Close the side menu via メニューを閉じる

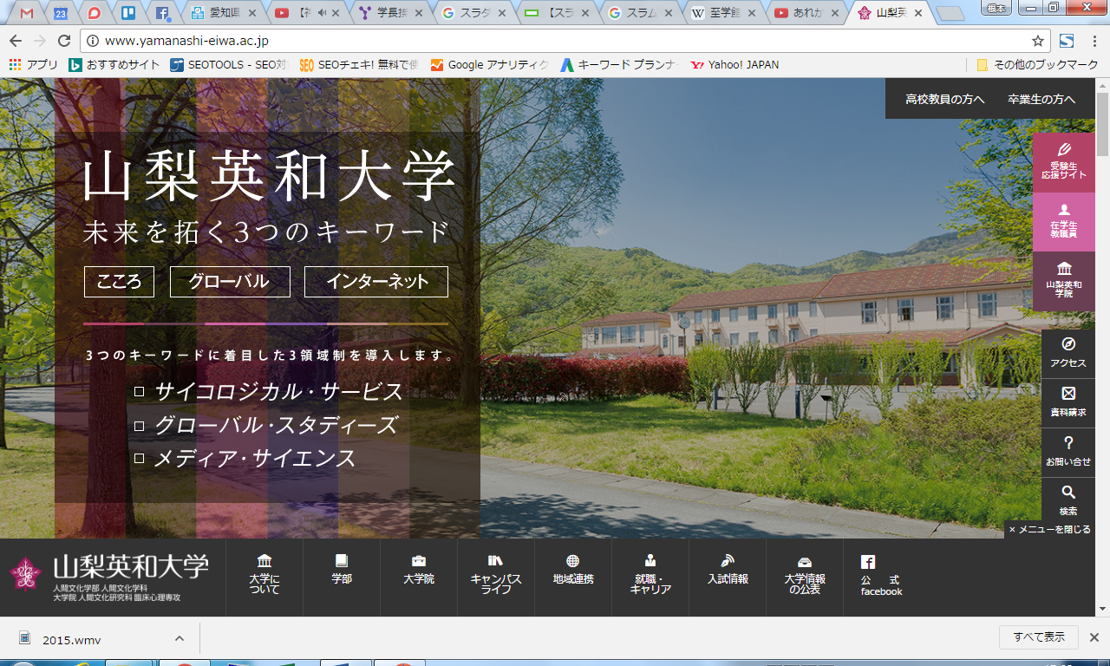coord(1050,529)
